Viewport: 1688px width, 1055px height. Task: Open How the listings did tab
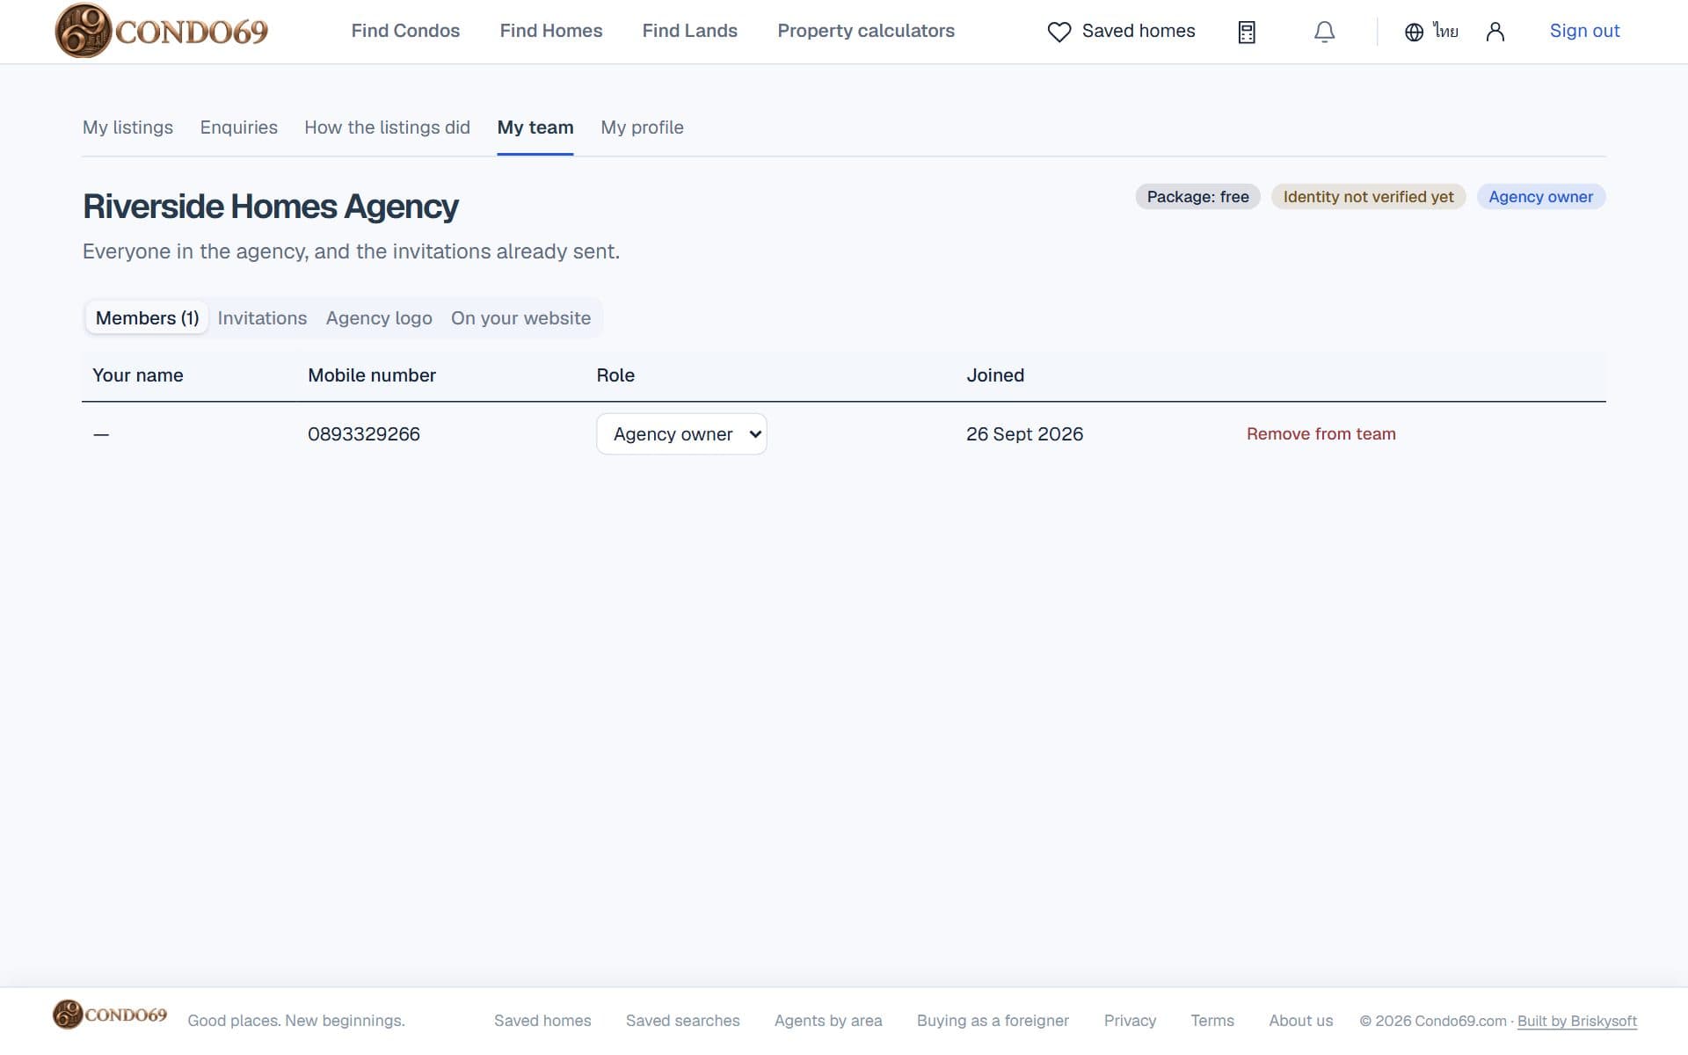387,127
